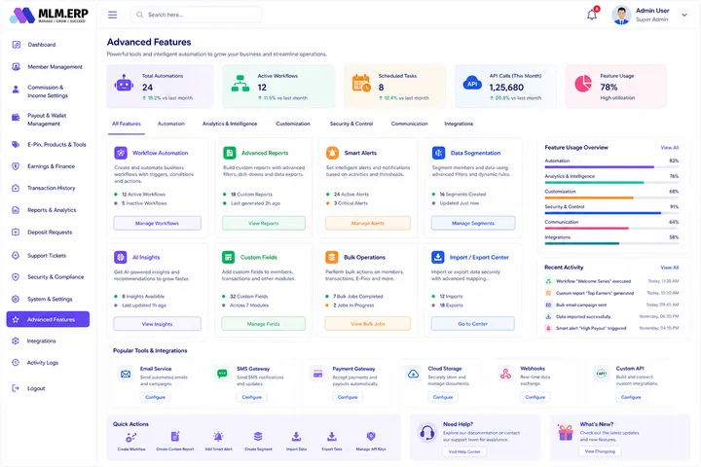This screenshot has width=701, height=467.
Task: Switch to Security & Control tab
Action: coord(350,124)
